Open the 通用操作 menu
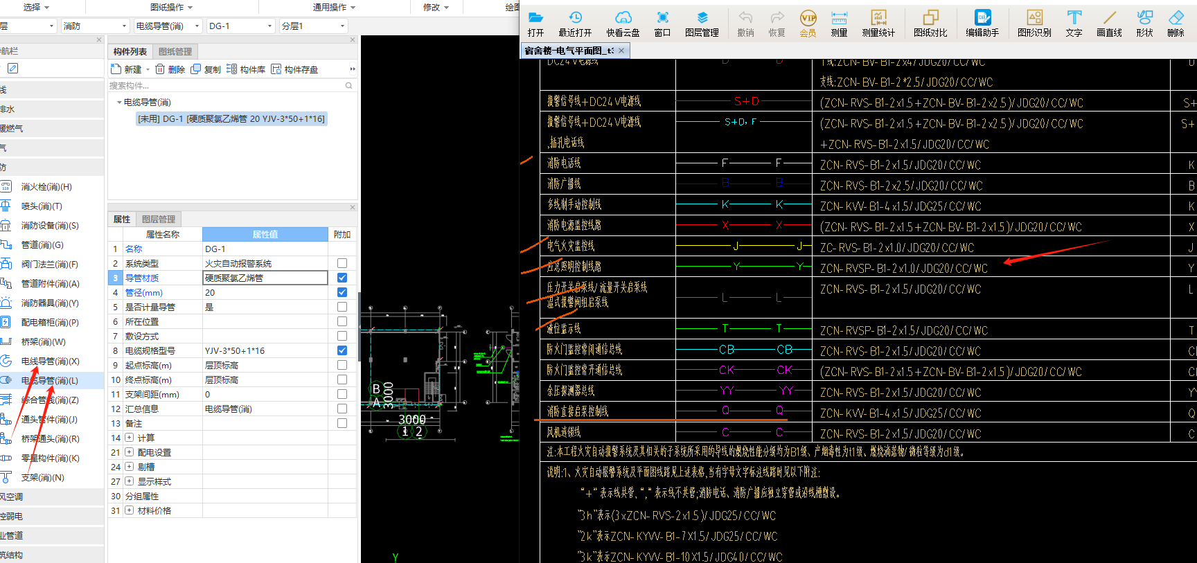1197x563 pixels. (x=334, y=7)
